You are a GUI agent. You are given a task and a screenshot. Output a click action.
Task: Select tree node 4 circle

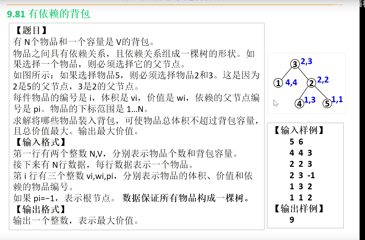coord(300,104)
